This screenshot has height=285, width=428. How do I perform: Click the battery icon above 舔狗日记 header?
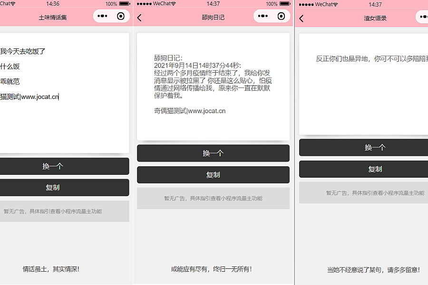pos(284,4)
